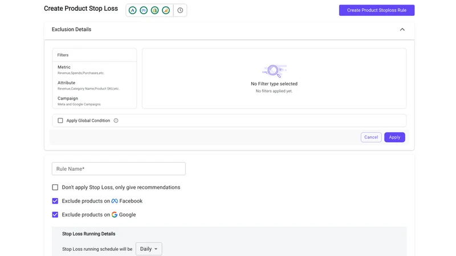Image resolution: width=456 pixels, height=256 pixels.
Task: Click the Exclusion Details heading
Action: 72,30
